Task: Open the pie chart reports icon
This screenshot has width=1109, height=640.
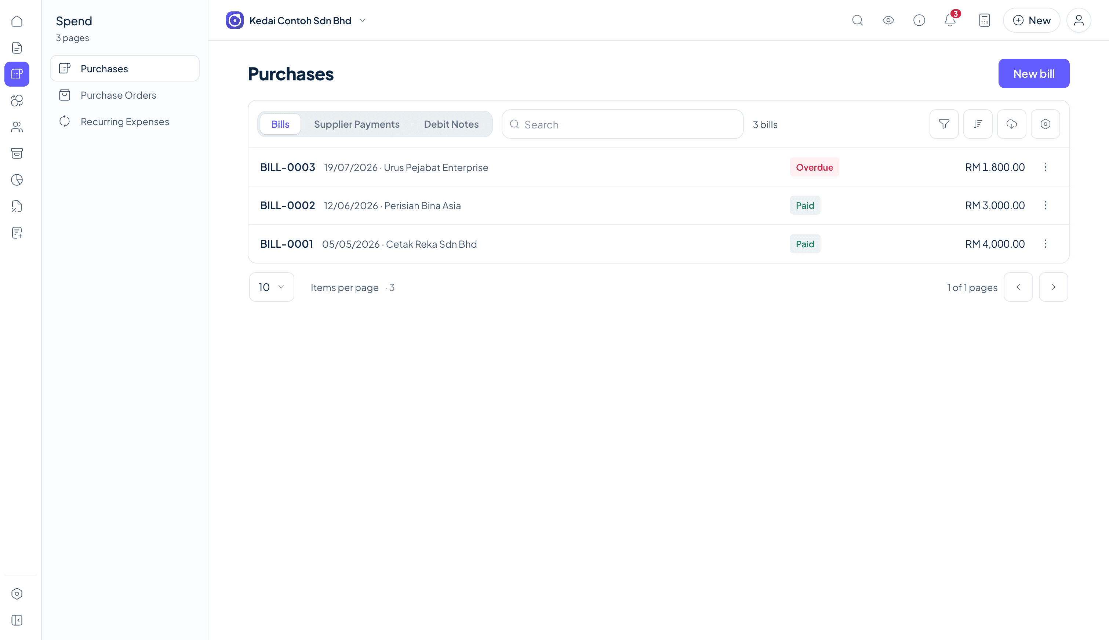Action: [x=17, y=180]
